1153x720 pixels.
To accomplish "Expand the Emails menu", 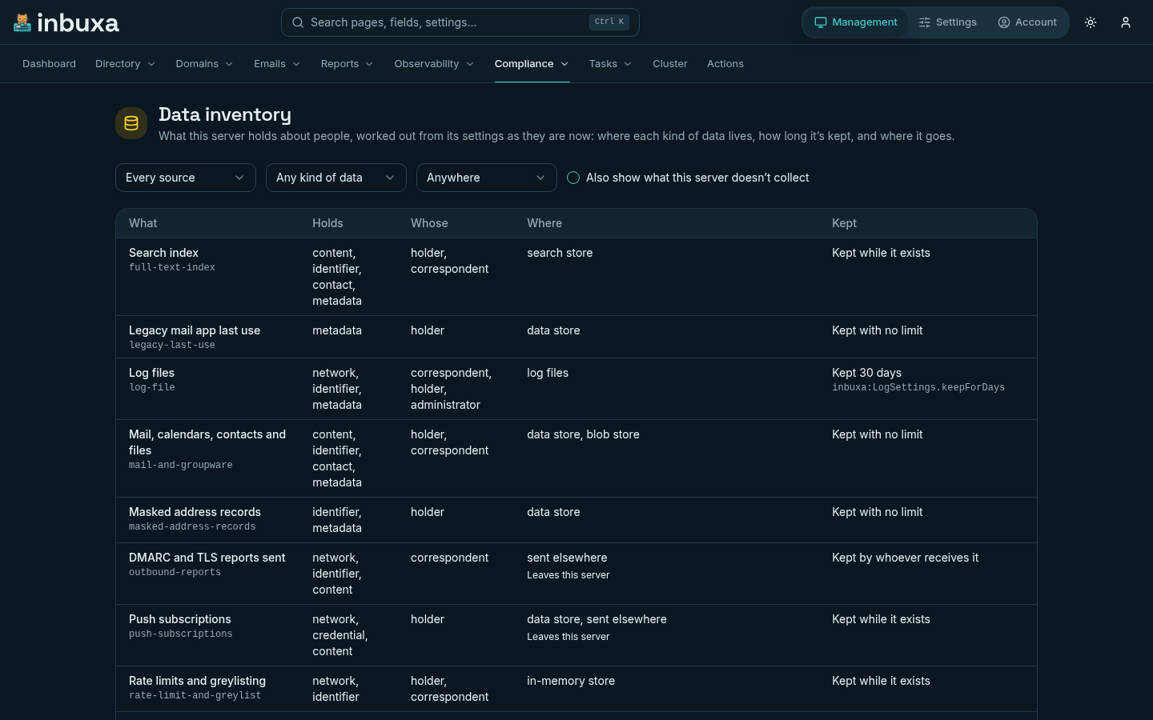I will point(277,64).
